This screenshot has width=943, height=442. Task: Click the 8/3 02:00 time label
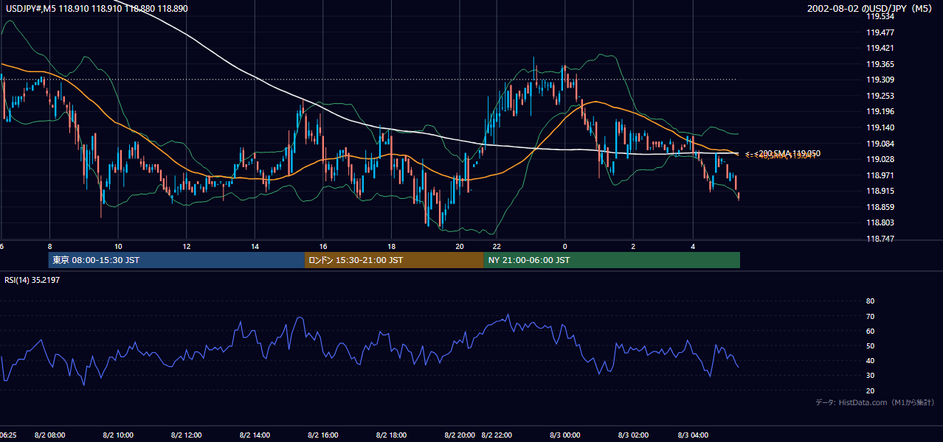tap(633, 435)
